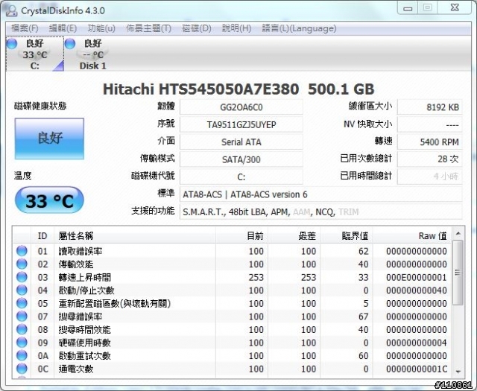Click the rotation rate field 5400 RPM
Image resolution: width=477 pixels, height=391 pixels.
(x=429, y=142)
